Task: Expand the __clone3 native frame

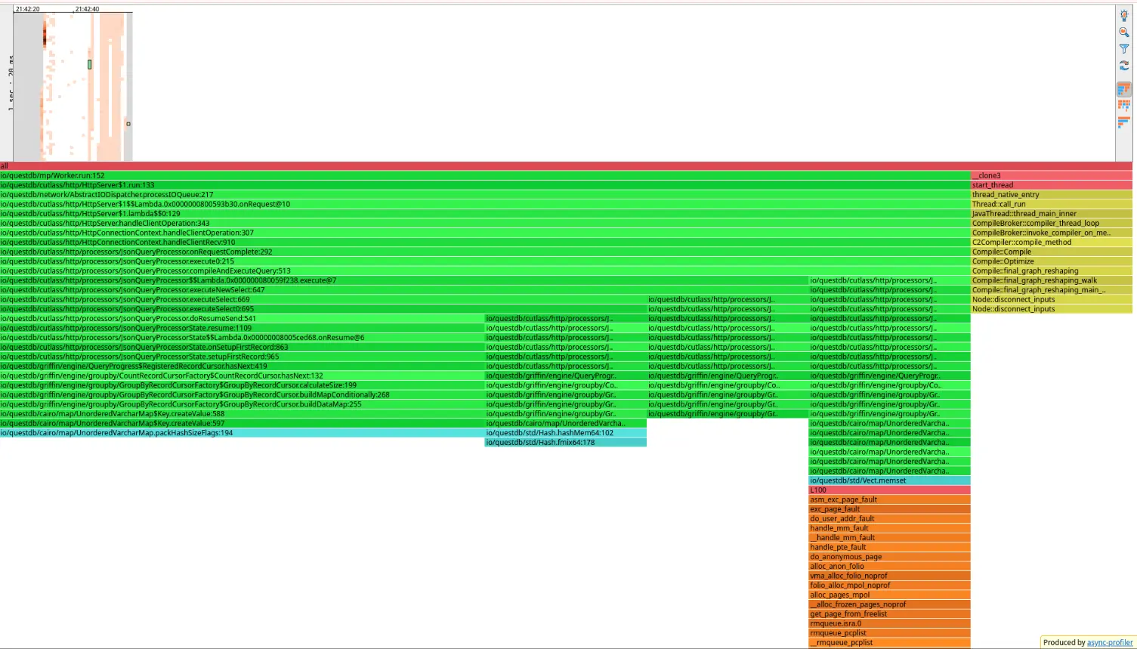Action: coord(1051,175)
